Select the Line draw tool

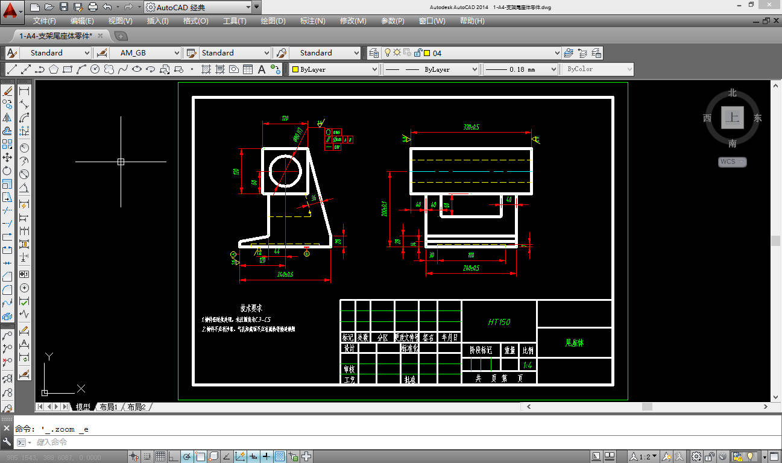pyautogui.click(x=11, y=69)
